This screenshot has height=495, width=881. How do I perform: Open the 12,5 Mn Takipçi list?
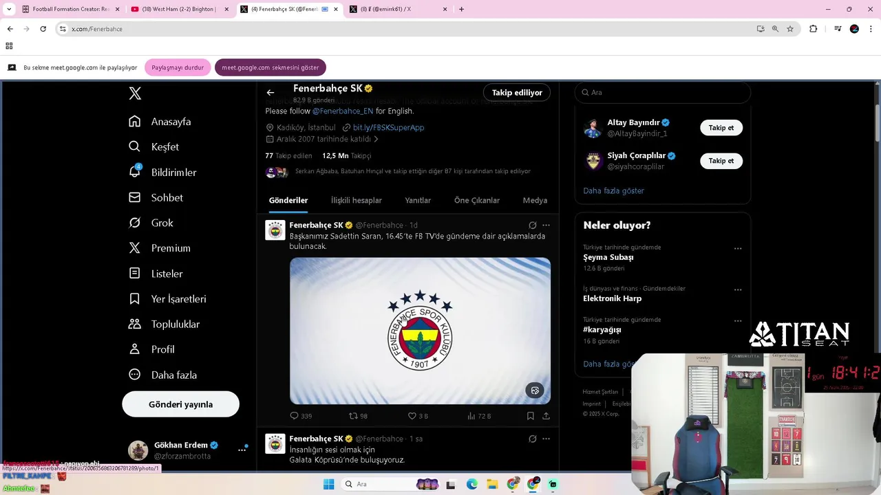point(346,155)
